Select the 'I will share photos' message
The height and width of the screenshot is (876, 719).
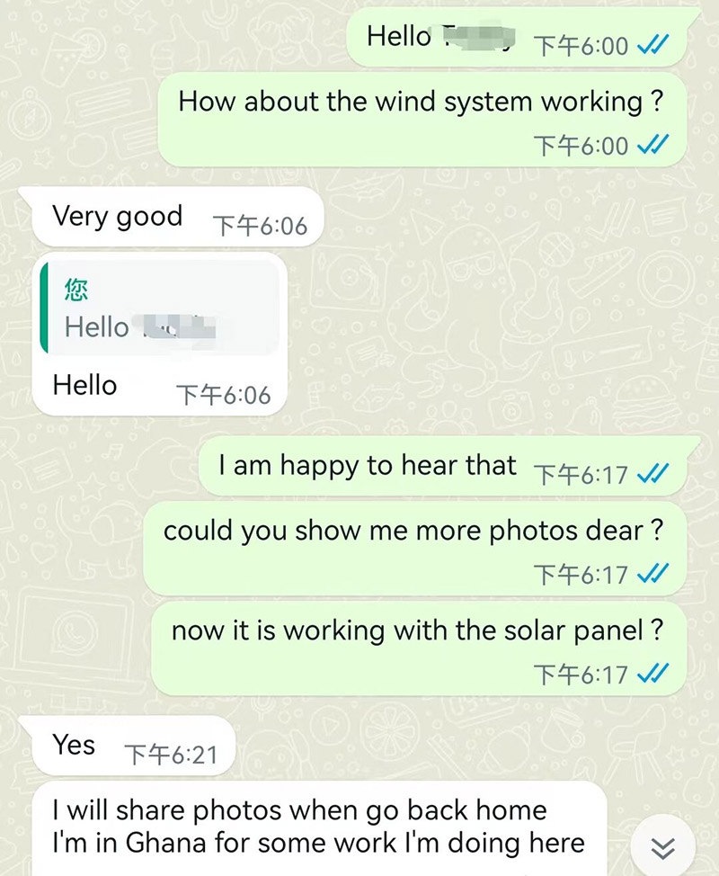point(319,829)
